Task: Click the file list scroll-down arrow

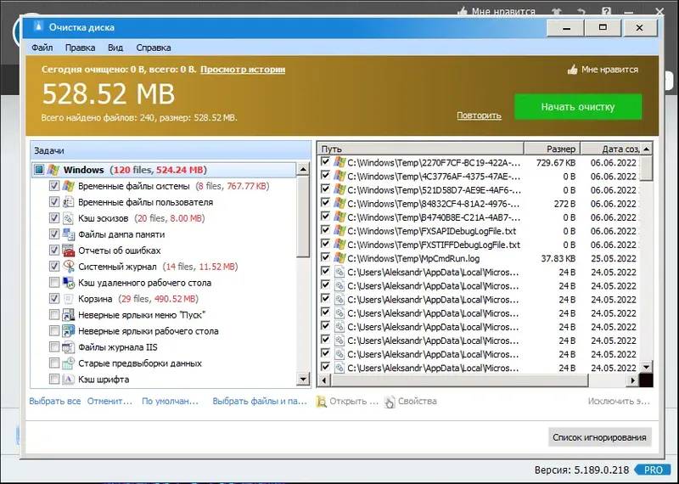Action: pos(646,367)
